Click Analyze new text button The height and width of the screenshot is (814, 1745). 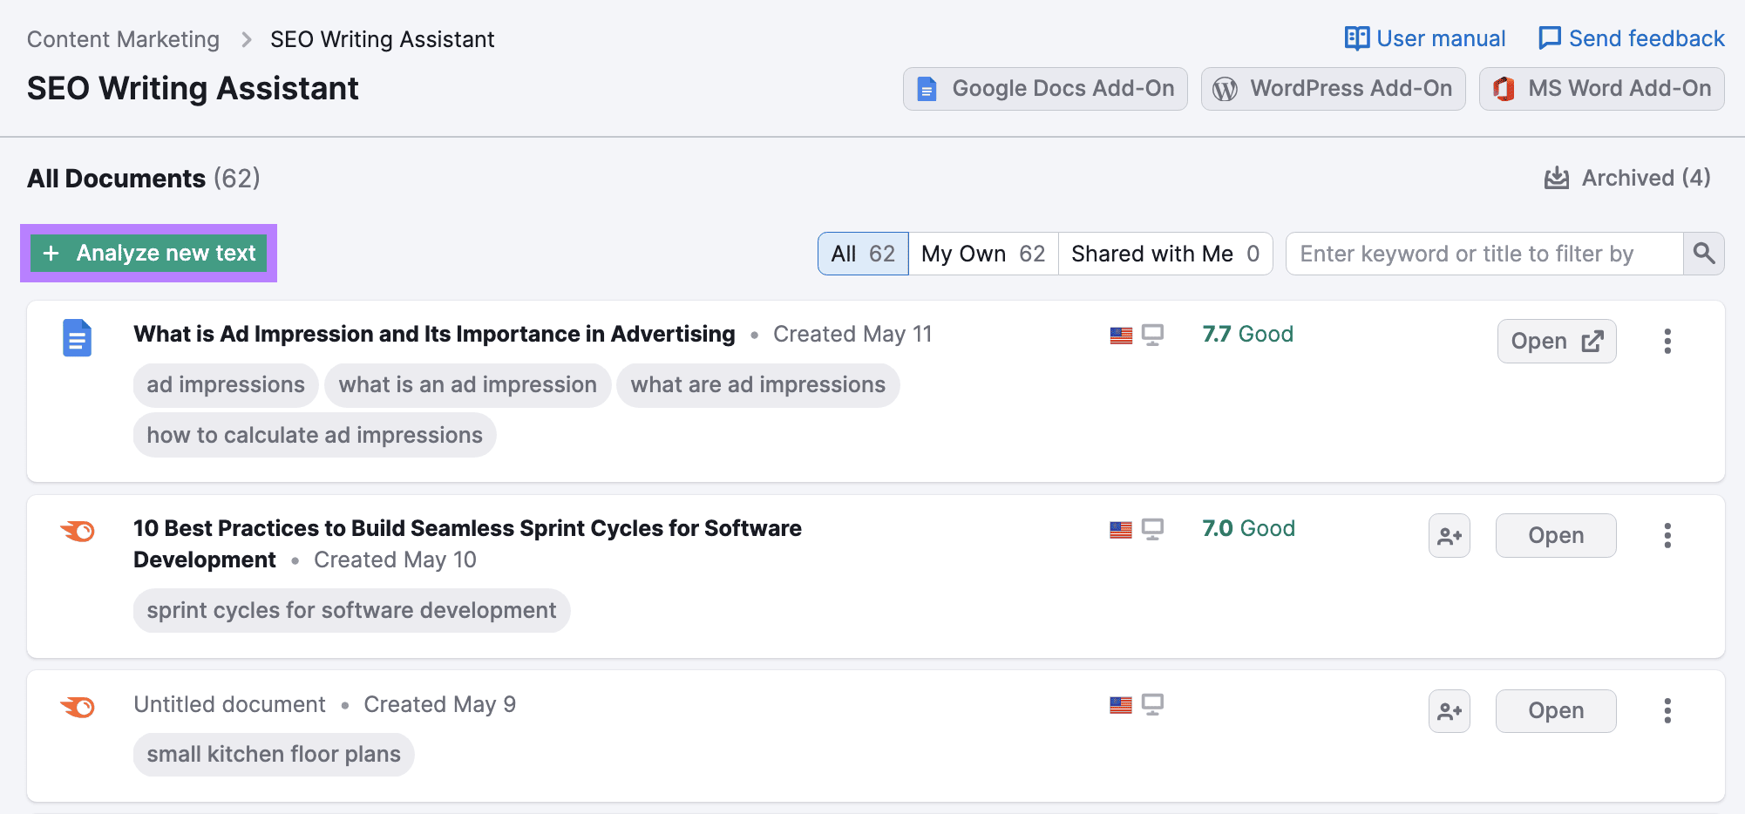tap(149, 254)
